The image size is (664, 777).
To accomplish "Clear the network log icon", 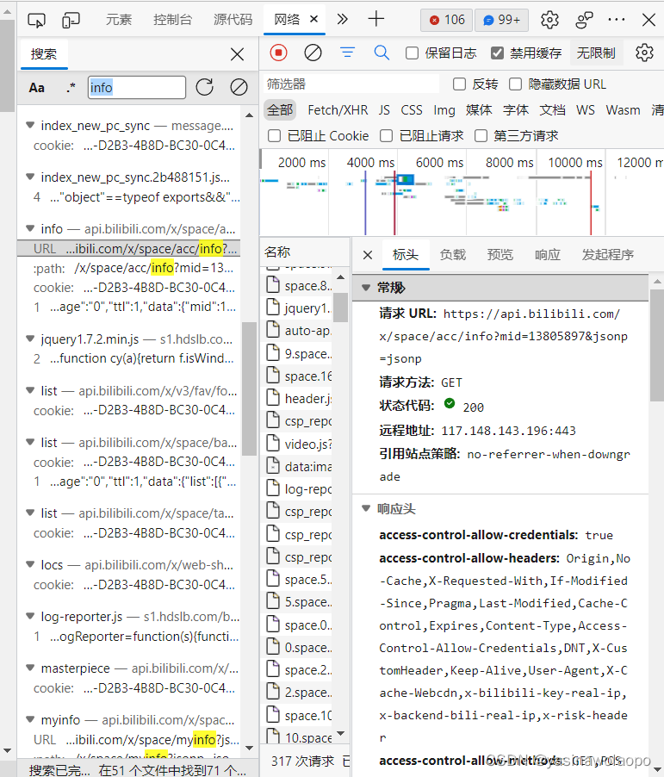I will point(313,53).
